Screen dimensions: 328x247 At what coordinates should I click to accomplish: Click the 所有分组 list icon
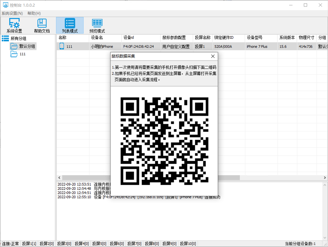point(5,38)
